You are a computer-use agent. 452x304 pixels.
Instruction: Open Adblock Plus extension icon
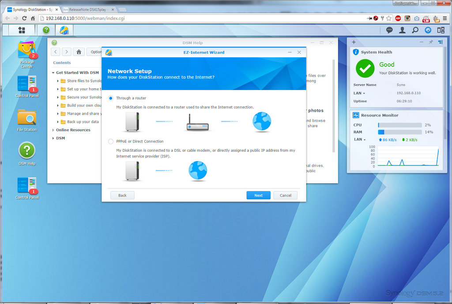point(398,18)
